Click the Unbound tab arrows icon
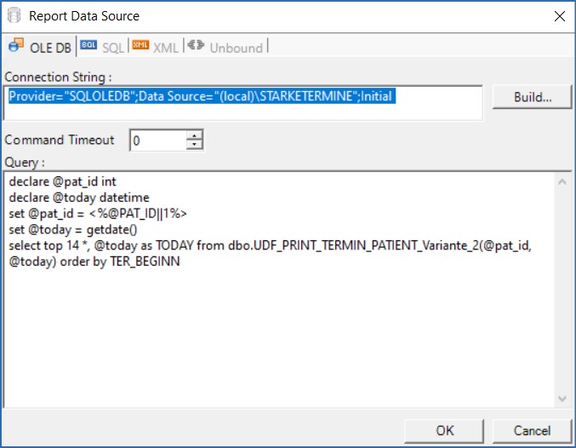Image resolution: width=576 pixels, height=448 pixels. point(196,45)
